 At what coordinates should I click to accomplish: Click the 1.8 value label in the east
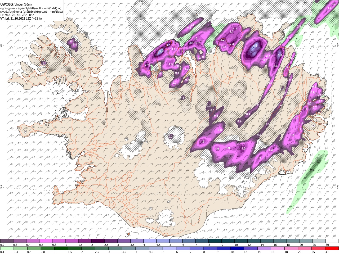coord(305,109)
